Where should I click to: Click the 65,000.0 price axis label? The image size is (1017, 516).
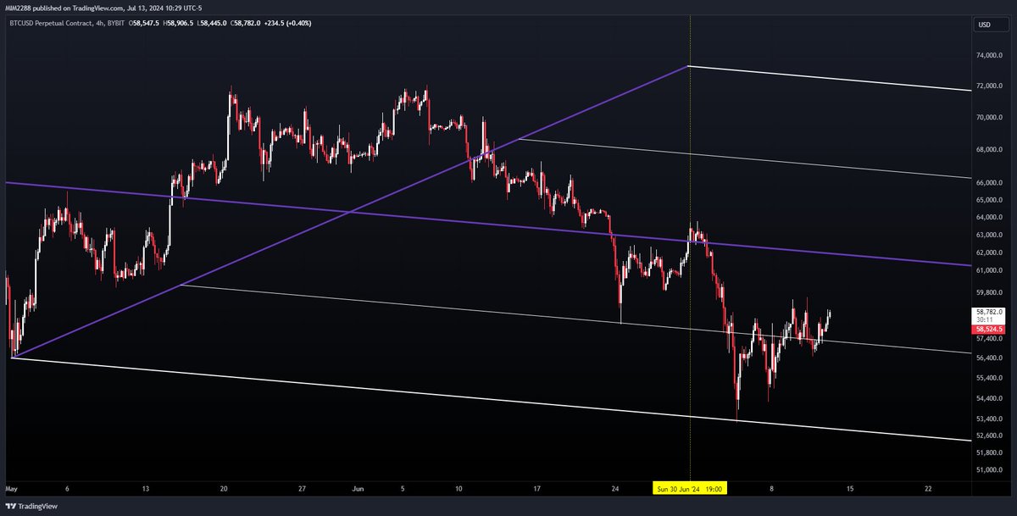coord(991,200)
